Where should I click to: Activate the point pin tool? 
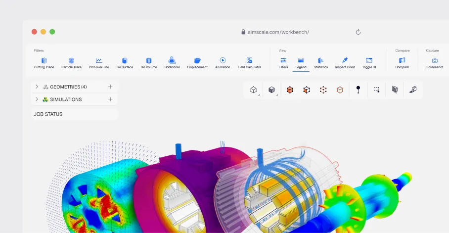coord(358,90)
